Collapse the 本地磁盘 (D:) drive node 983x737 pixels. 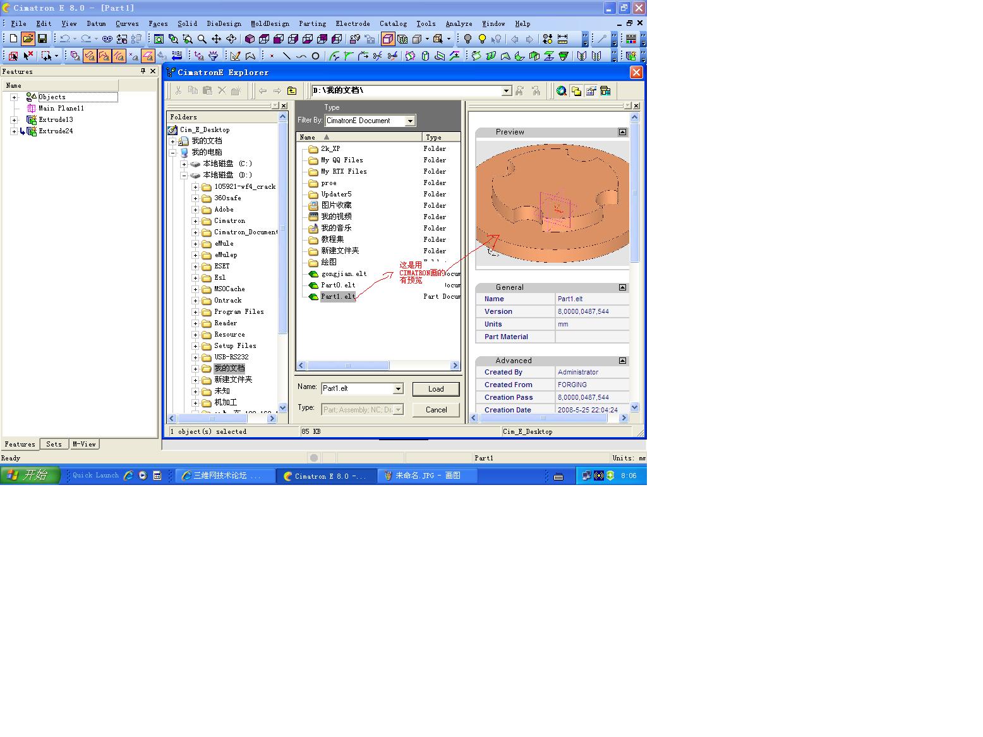pyautogui.click(x=184, y=176)
